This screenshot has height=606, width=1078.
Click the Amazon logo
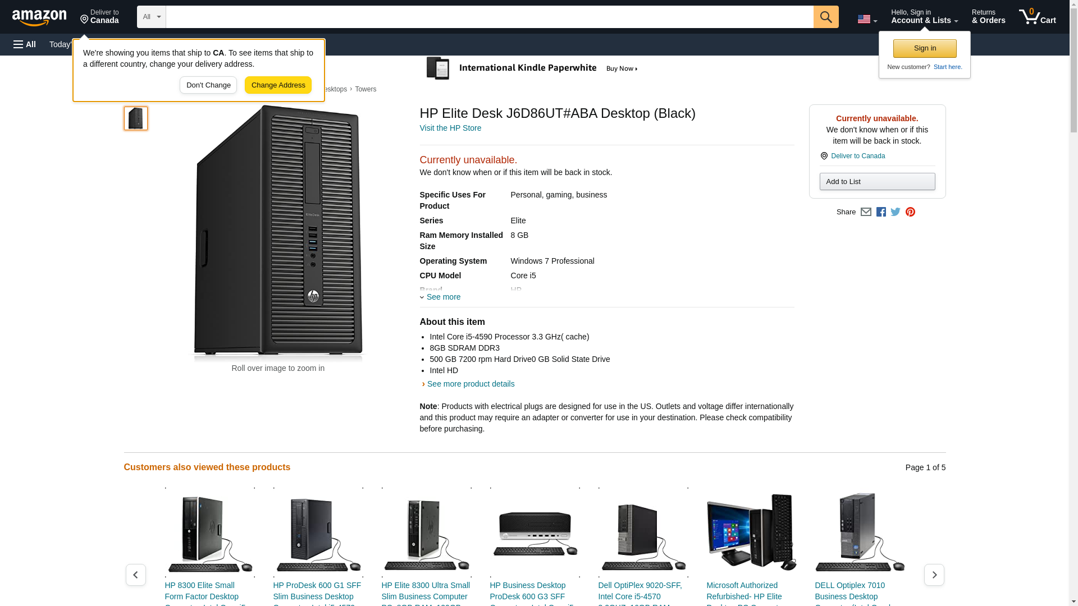tap(39, 17)
